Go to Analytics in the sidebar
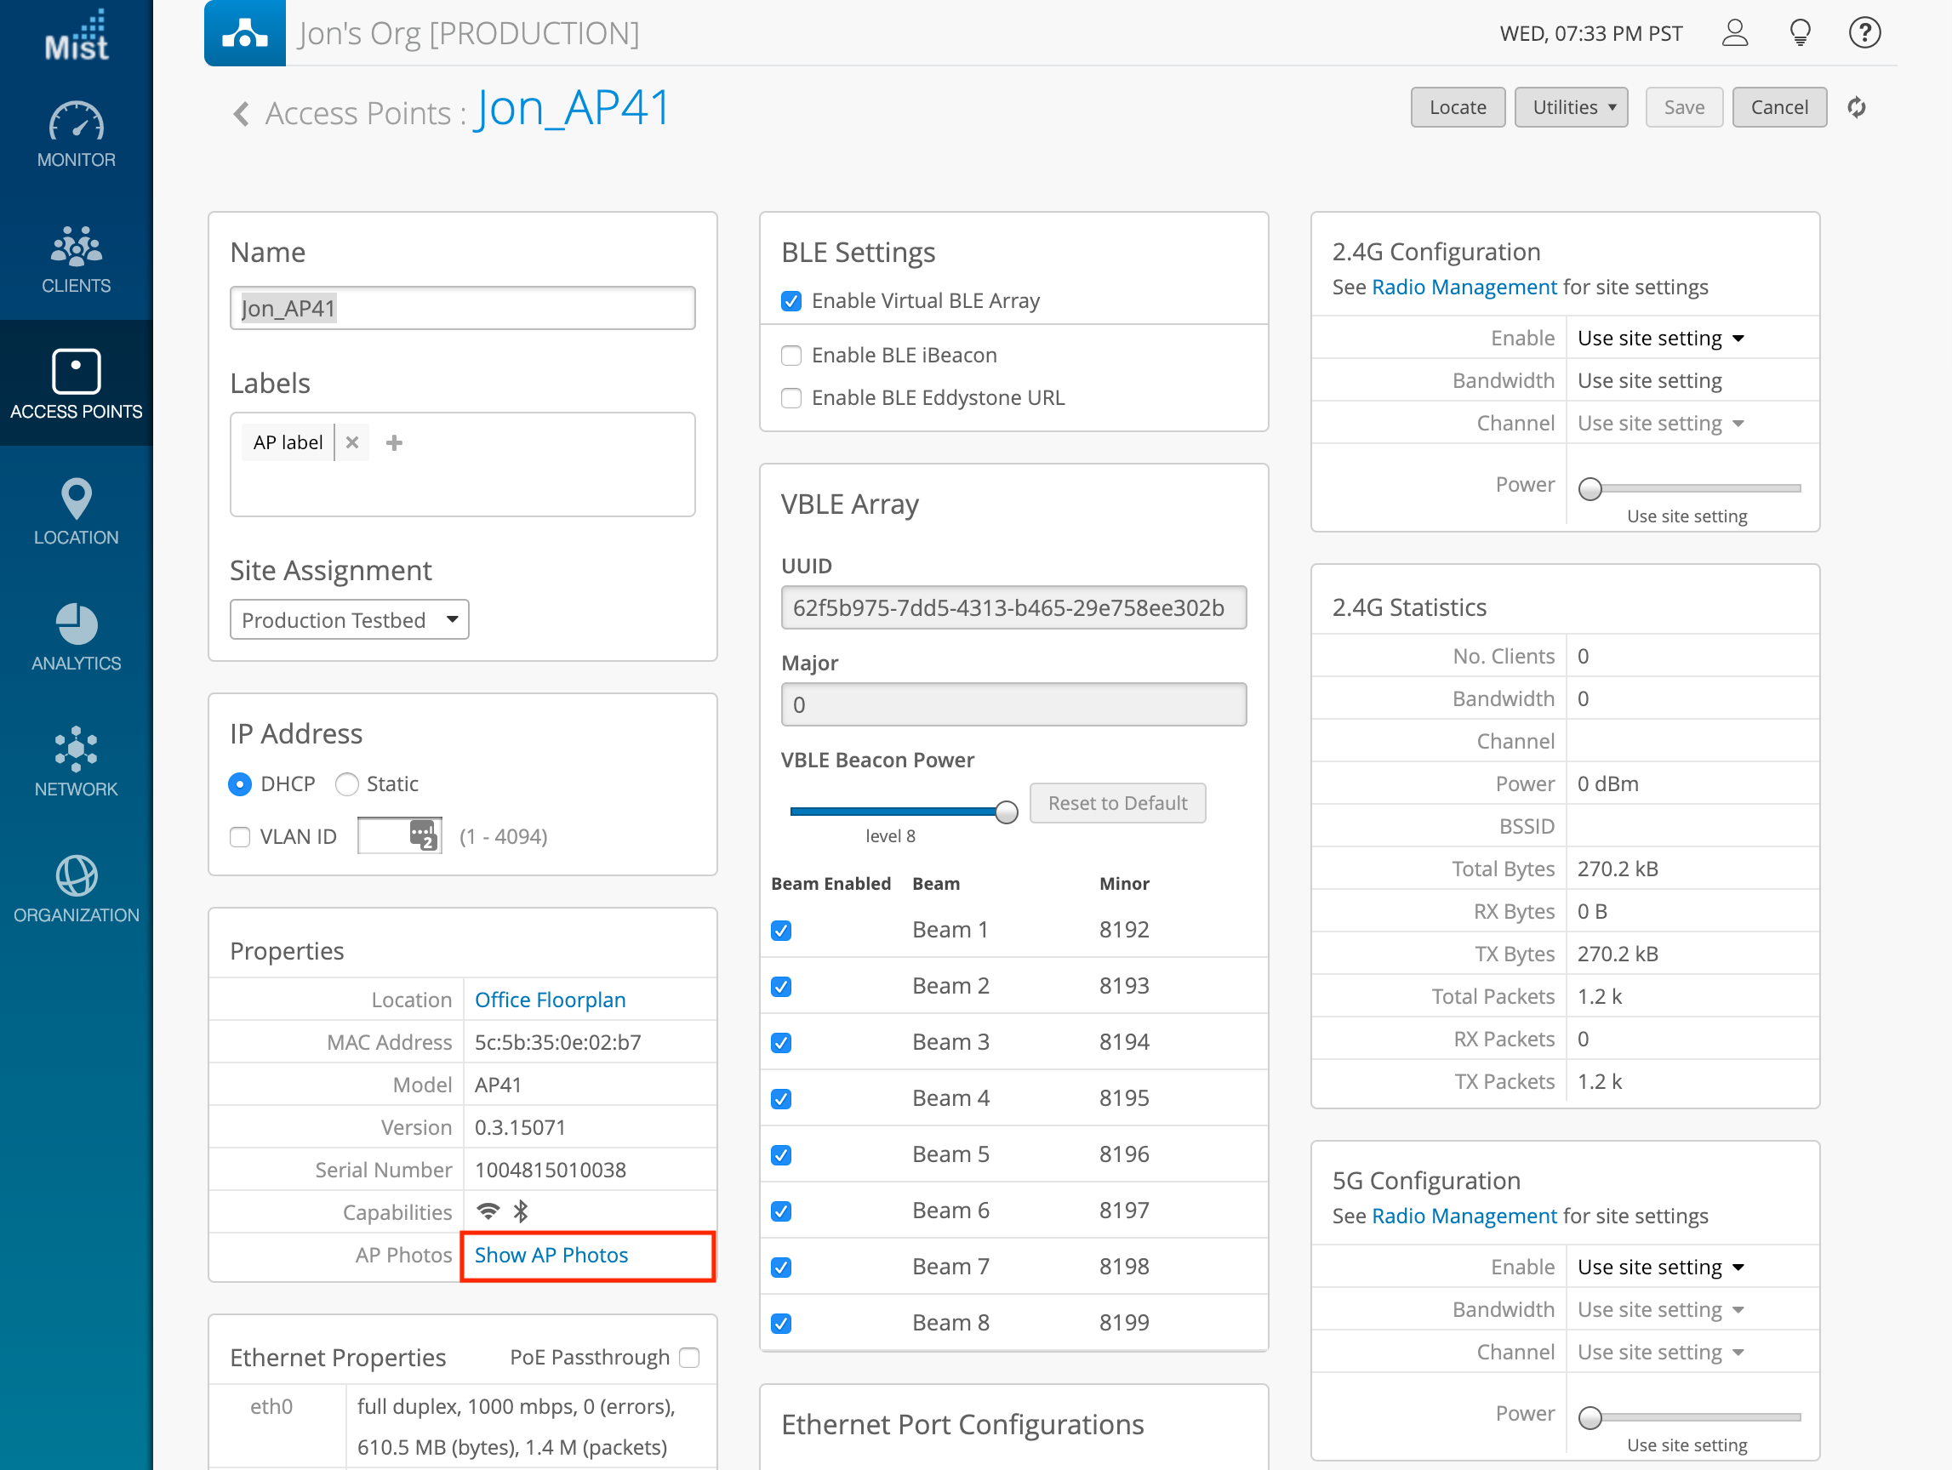 click(x=76, y=637)
